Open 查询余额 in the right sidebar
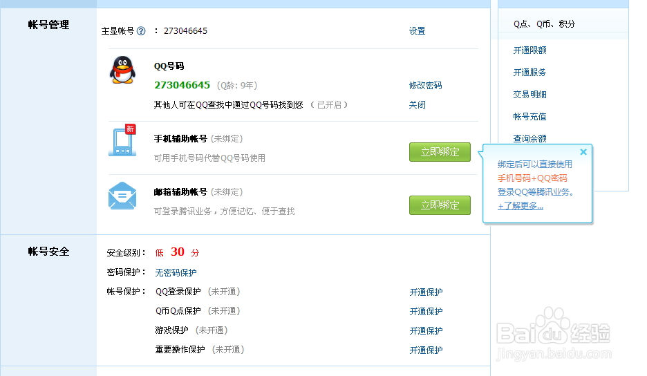 tap(529, 139)
